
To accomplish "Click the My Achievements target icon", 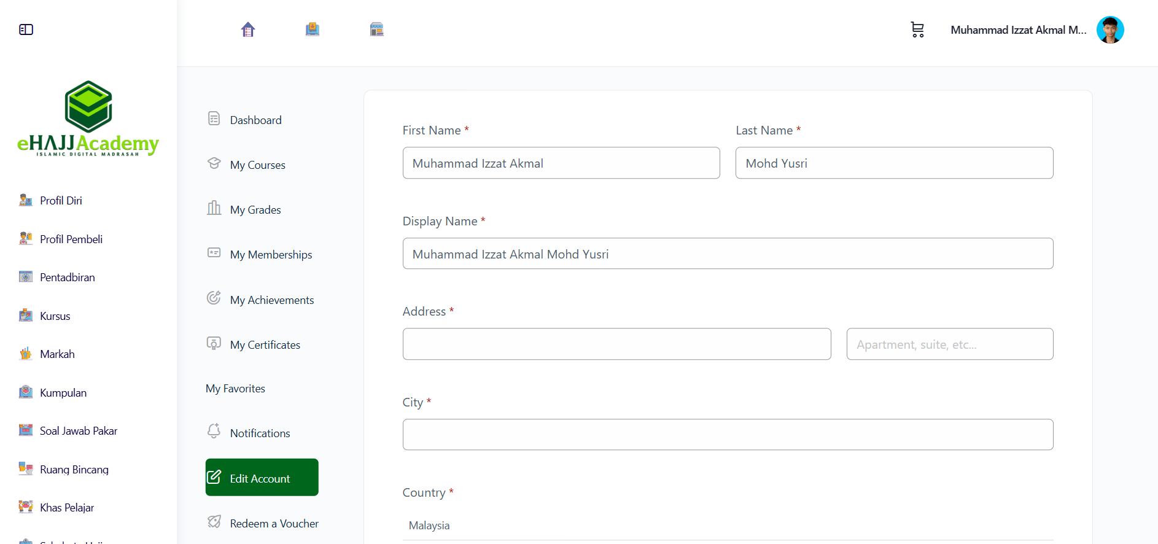I will click(x=214, y=298).
